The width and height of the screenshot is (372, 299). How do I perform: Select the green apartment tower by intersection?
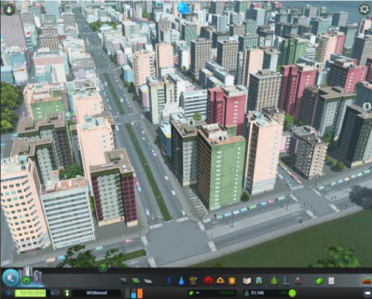click(220, 169)
